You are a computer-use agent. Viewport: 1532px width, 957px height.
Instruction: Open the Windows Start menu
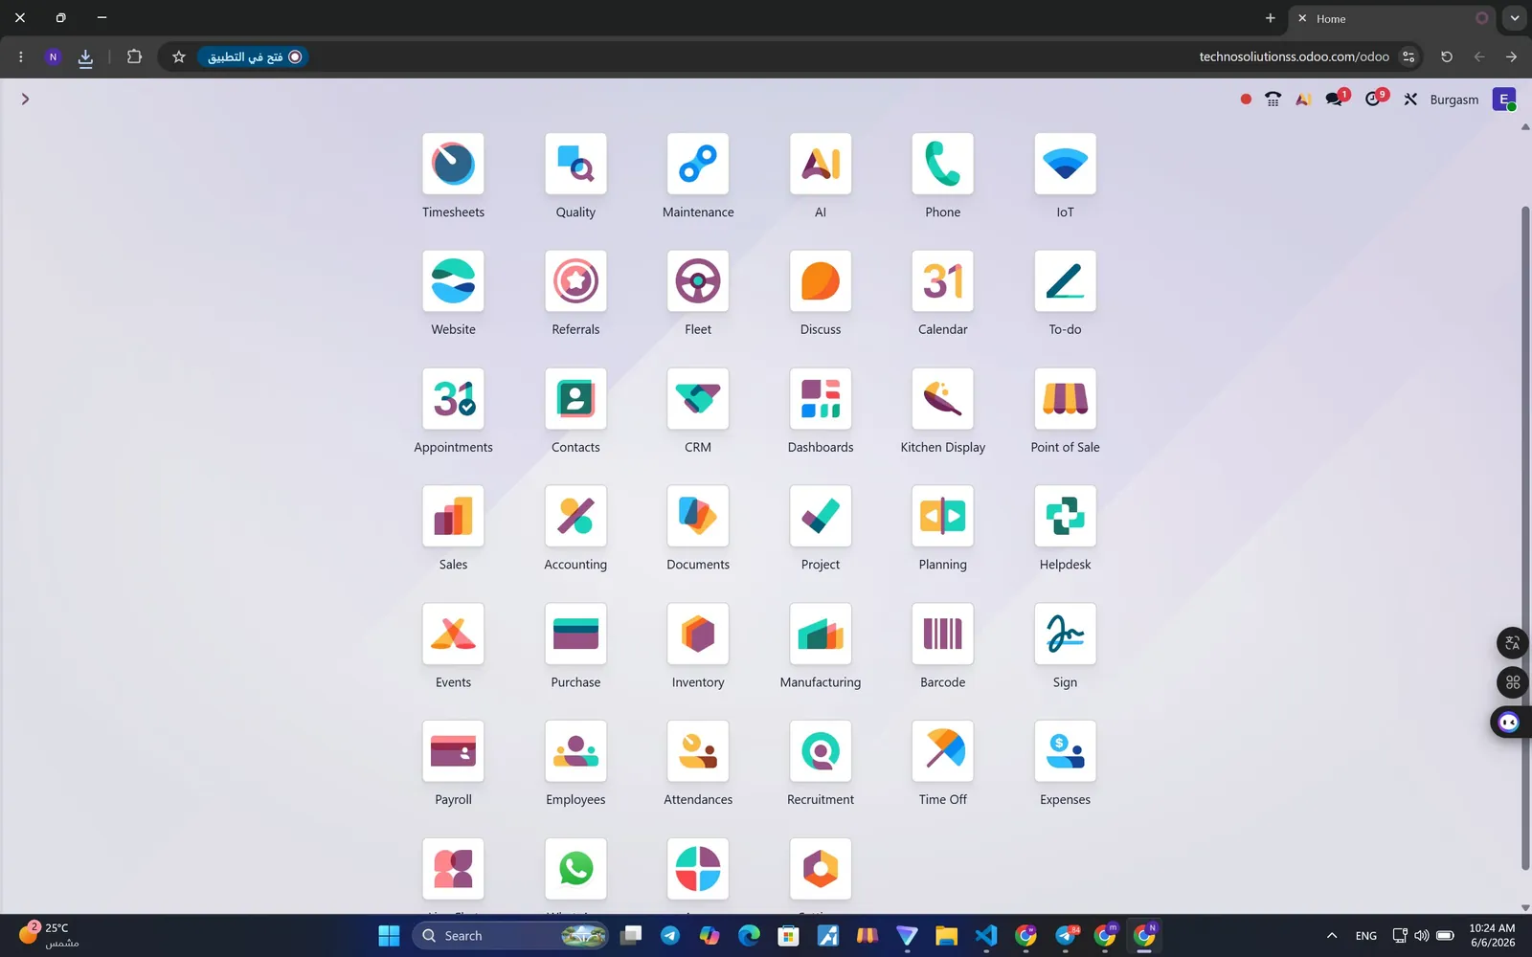click(x=389, y=936)
